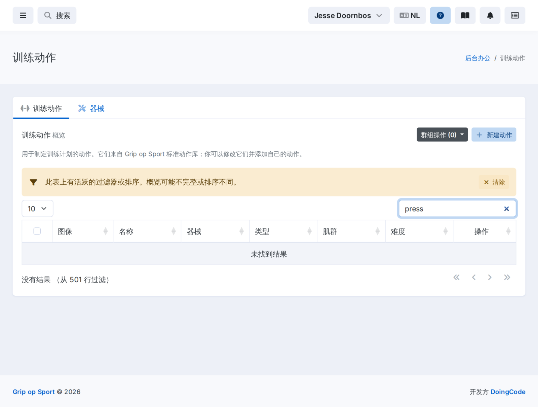The height and width of the screenshot is (407, 538).
Task: Switch to the 器械 tab
Action: point(91,108)
